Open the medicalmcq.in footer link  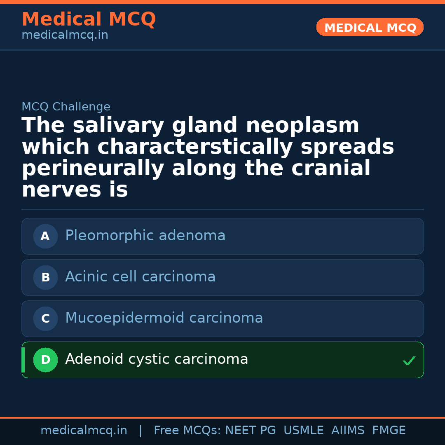[x=84, y=430]
